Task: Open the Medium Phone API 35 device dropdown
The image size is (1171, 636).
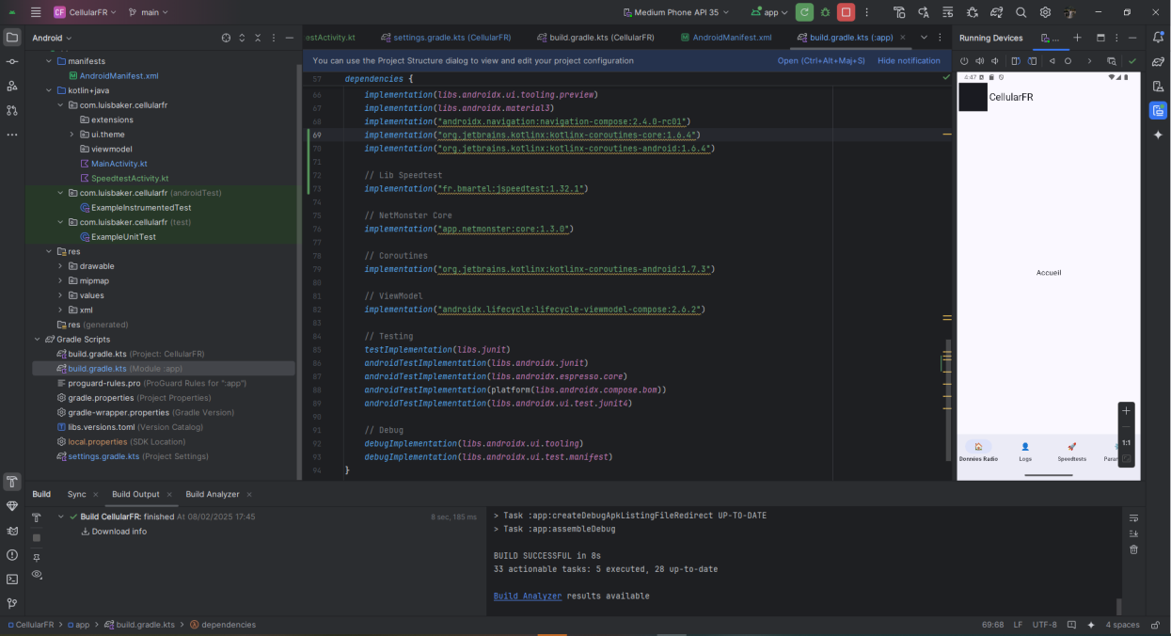Action: (675, 12)
